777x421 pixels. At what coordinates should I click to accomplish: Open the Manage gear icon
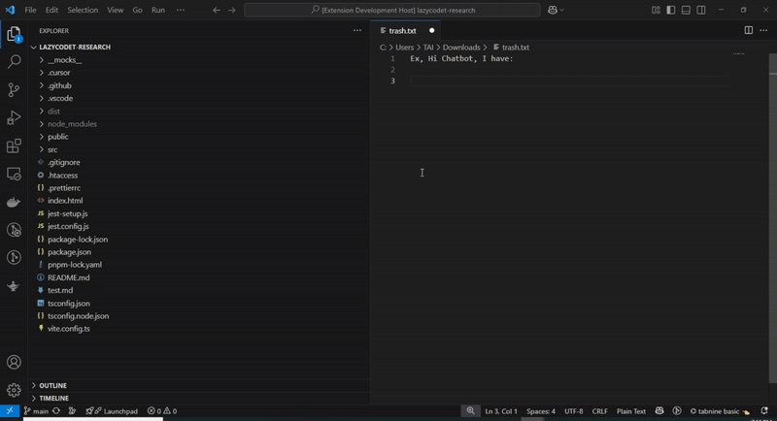[14, 390]
